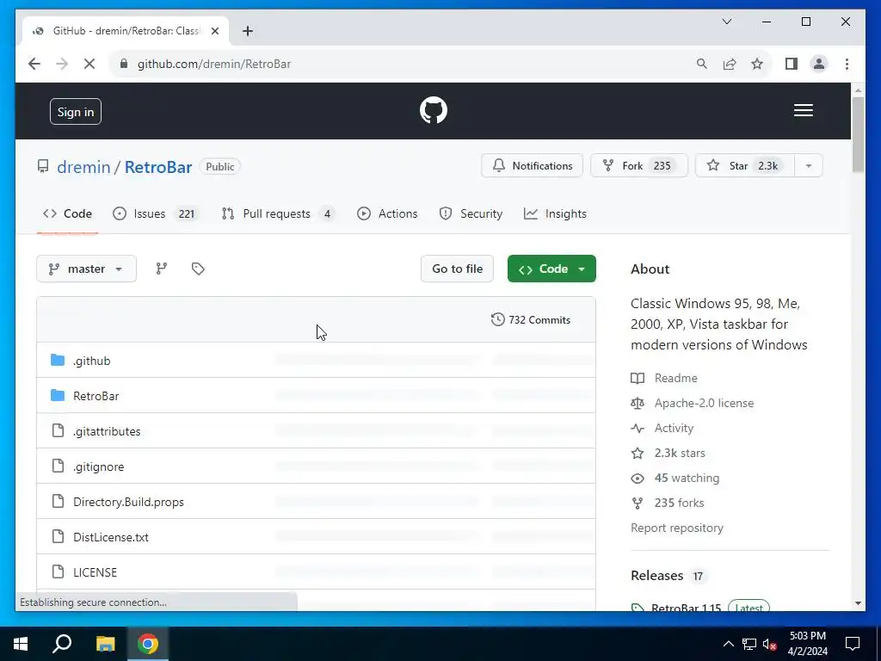
Task: Open Chrome side panel
Action: [792, 64]
